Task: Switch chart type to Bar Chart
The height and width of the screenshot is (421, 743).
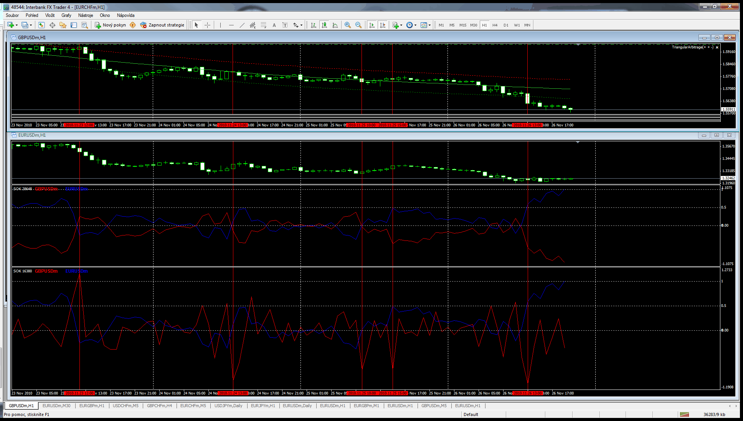Action: 314,25
